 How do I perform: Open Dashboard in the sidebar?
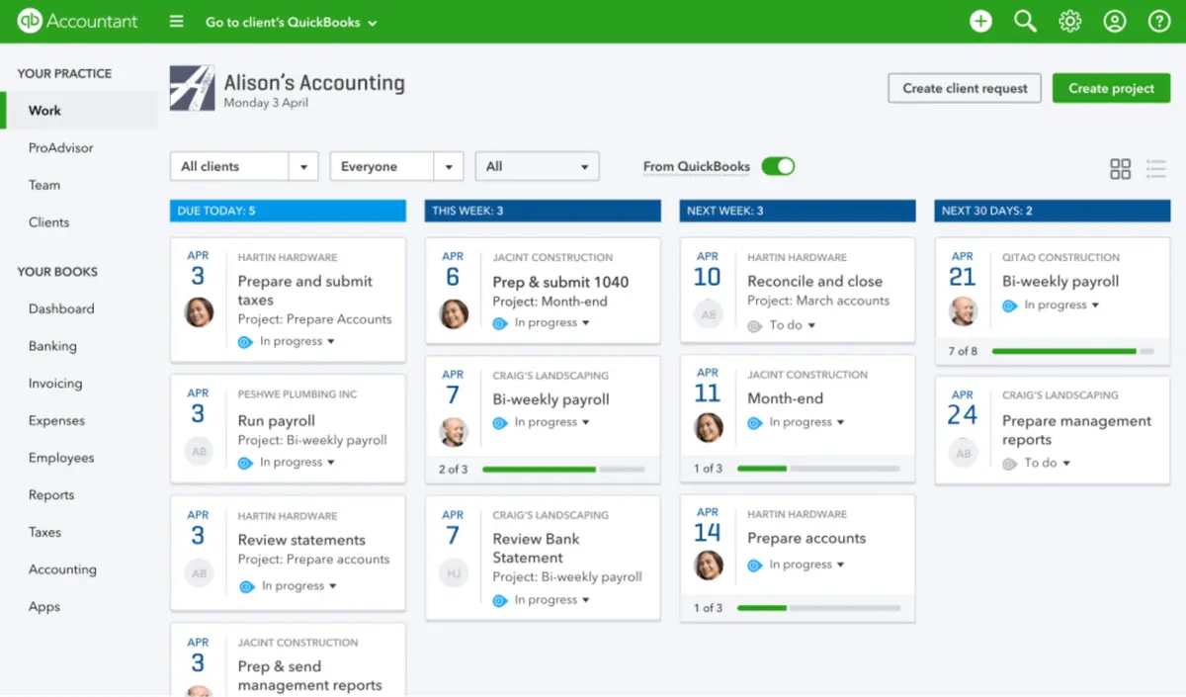[x=61, y=308]
